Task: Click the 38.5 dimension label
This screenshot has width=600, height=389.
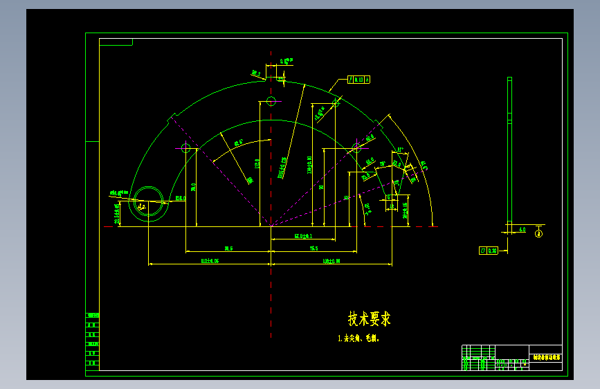Action: pos(228,248)
